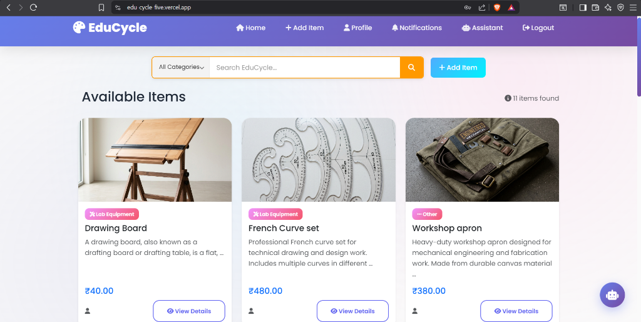Open the browser hamburger menu
641x322 pixels.
pos(633,8)
